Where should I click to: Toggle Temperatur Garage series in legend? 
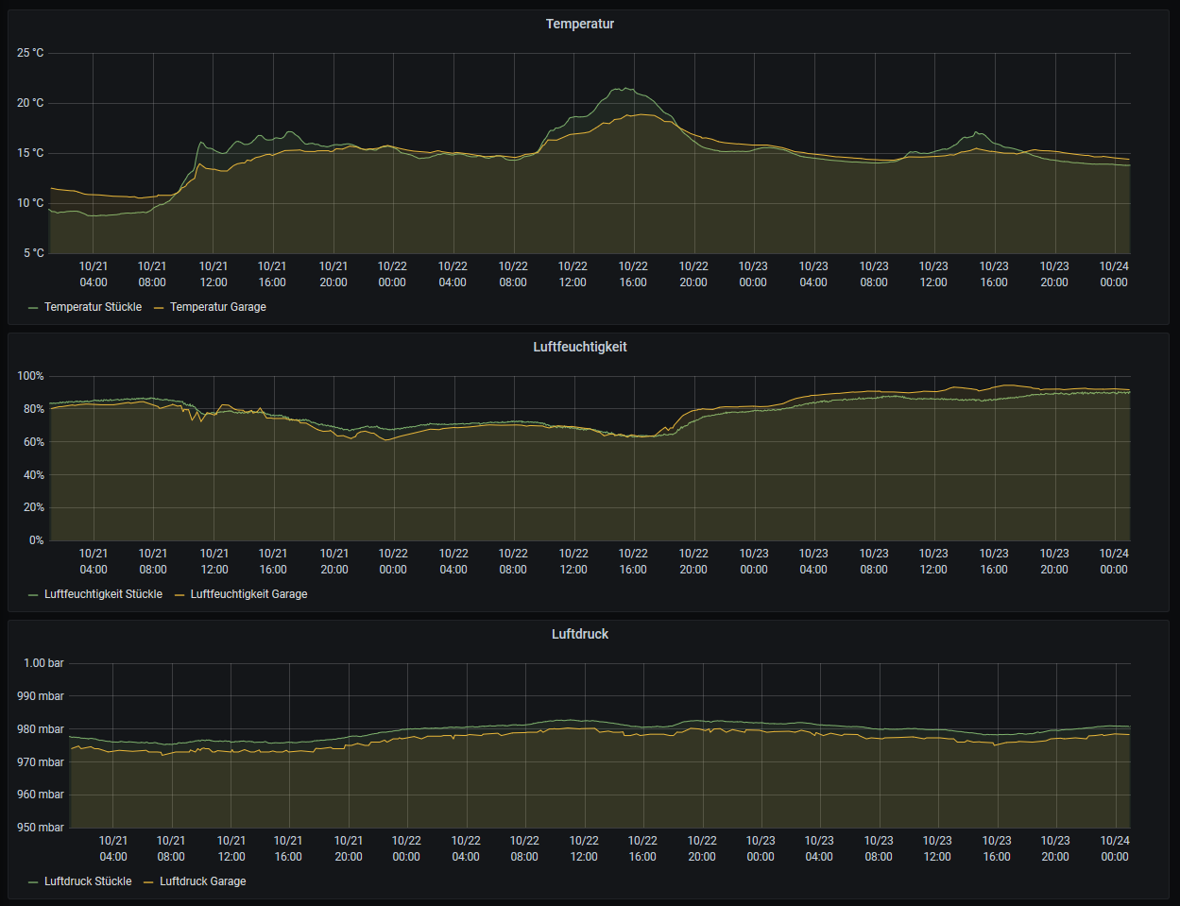217,307
